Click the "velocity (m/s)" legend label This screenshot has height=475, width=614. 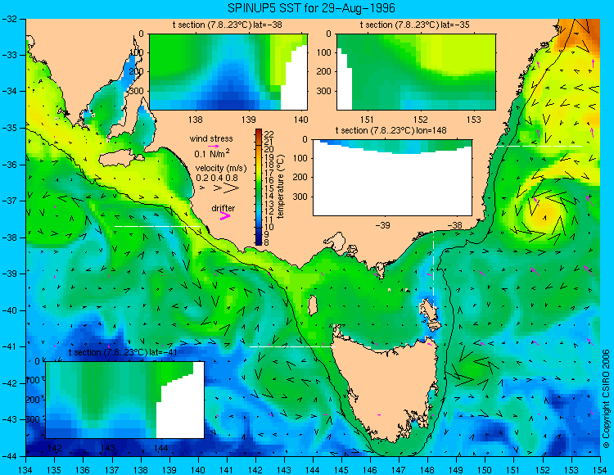pos(221,169)
